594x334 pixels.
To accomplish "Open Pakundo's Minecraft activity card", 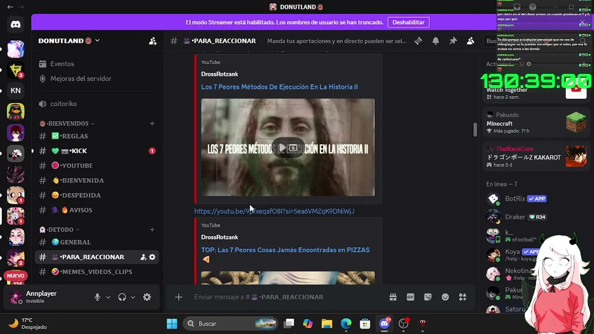I will pos(536,123).
